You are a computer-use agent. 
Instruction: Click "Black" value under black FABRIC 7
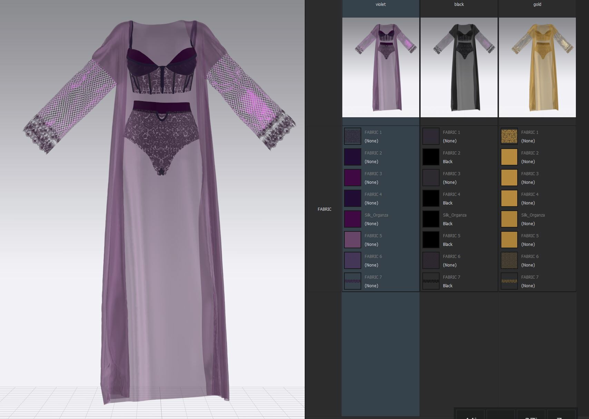coord(448,286)
